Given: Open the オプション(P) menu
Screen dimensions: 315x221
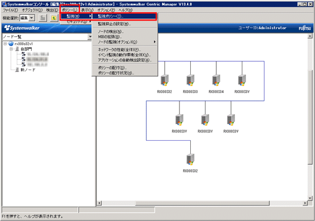Looking at the screenshot, I should click(106, 10).
